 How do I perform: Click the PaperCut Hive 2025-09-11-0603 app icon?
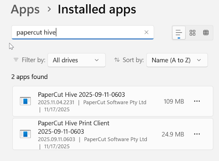pos(25,101)
